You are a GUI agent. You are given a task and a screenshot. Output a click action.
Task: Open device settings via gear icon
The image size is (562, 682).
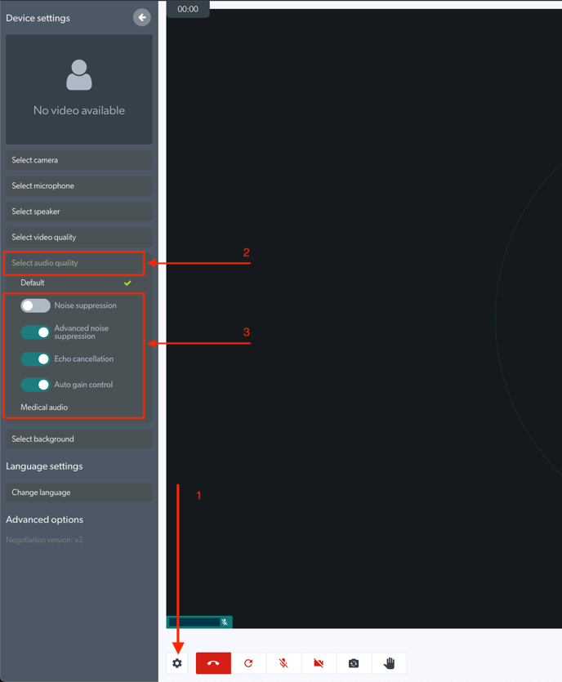pyautogui.click(x=177, y=663)
